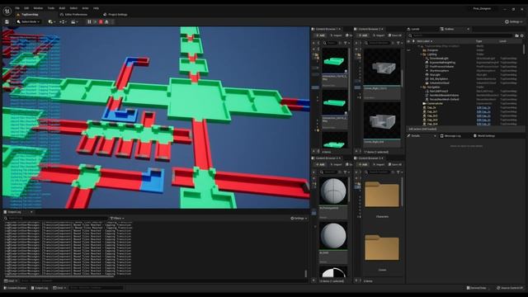Click the Outliner add folder icon

point(517,35)
